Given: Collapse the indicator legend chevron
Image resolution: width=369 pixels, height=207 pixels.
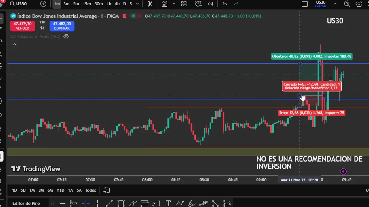Looking at the screenshot, I should 14,44.
